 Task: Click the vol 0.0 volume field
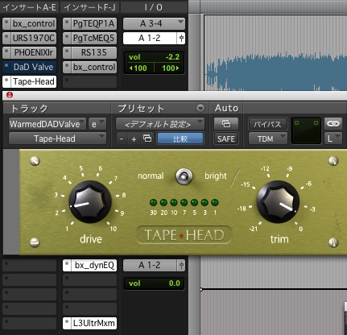coord(154,283)
